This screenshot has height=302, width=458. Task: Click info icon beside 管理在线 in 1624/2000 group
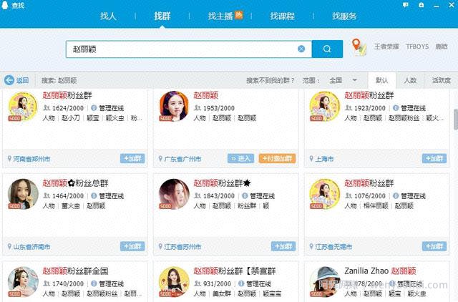click(x=94, y=108)
